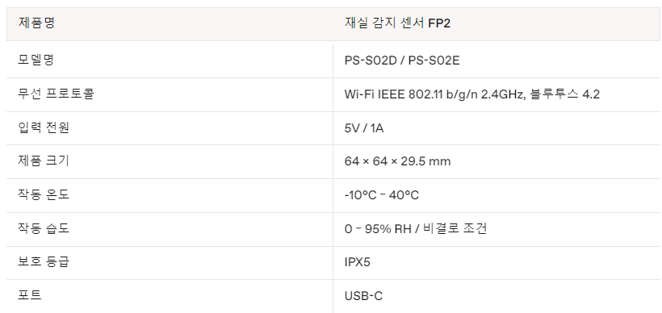Select the 64 × 64 × 29.5 mm value
Viewport: 662px width, 313px height.
tap(398, 161)
